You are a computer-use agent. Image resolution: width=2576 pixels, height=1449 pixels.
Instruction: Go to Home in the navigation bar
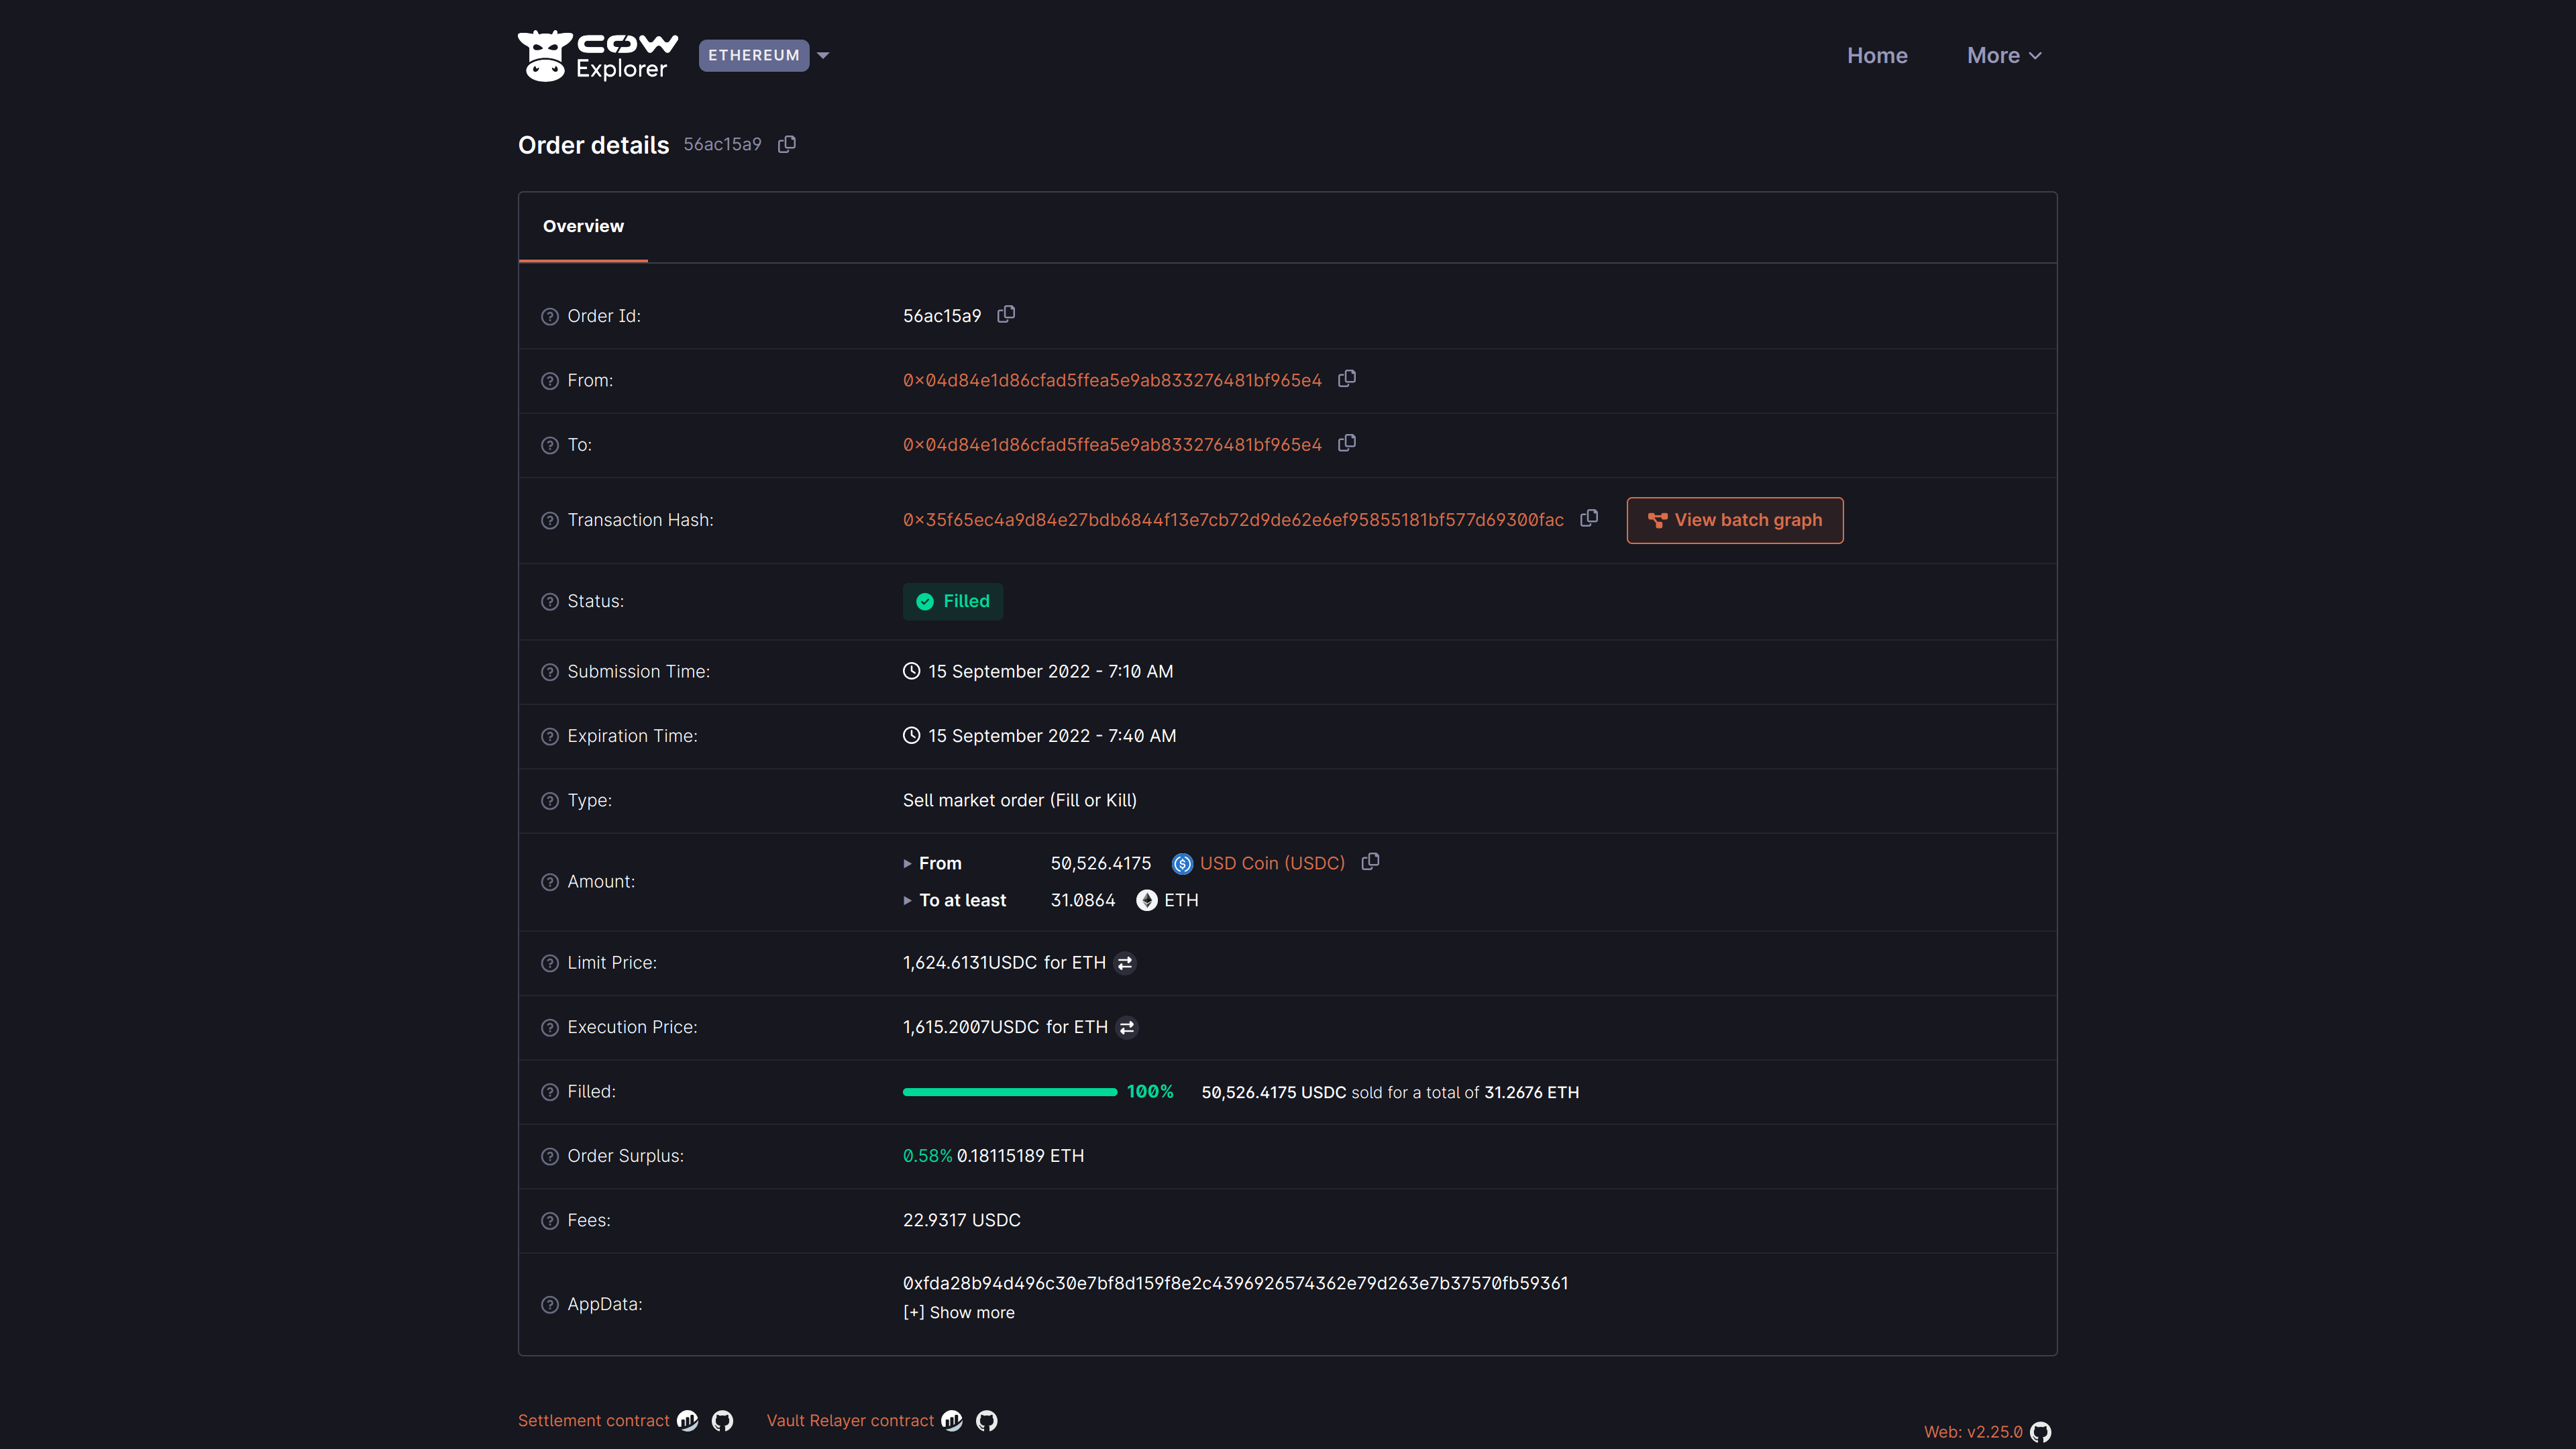(x=1877, y=55)
